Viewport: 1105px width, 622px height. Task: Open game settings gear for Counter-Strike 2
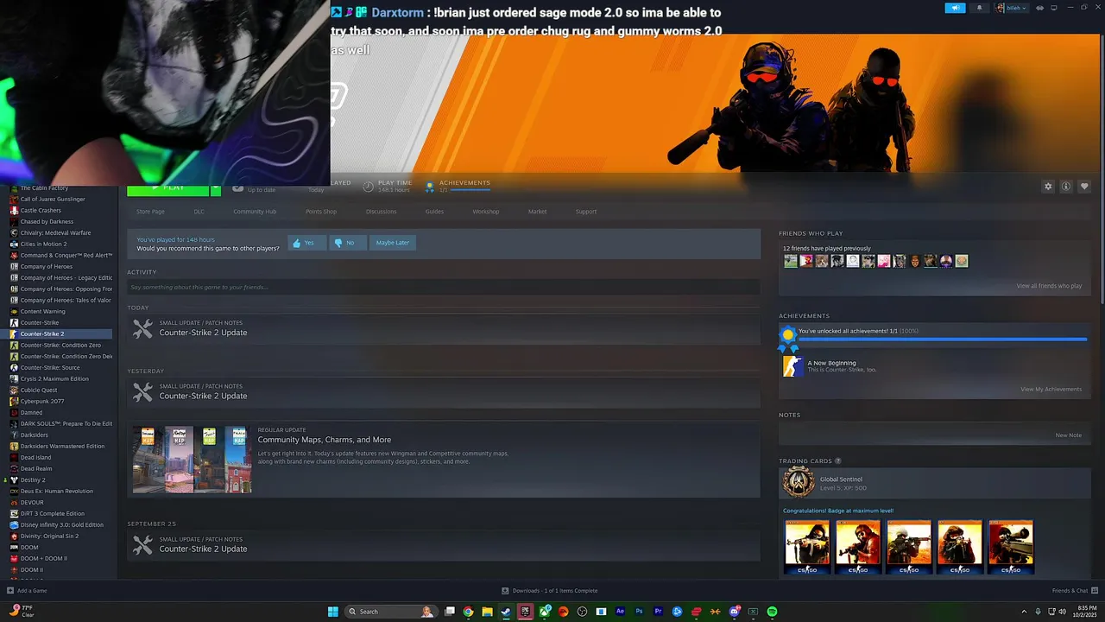[x=1048, y=187]
